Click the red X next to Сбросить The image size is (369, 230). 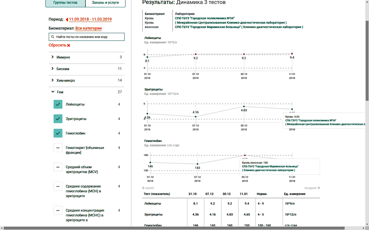[x=68, y=45]
